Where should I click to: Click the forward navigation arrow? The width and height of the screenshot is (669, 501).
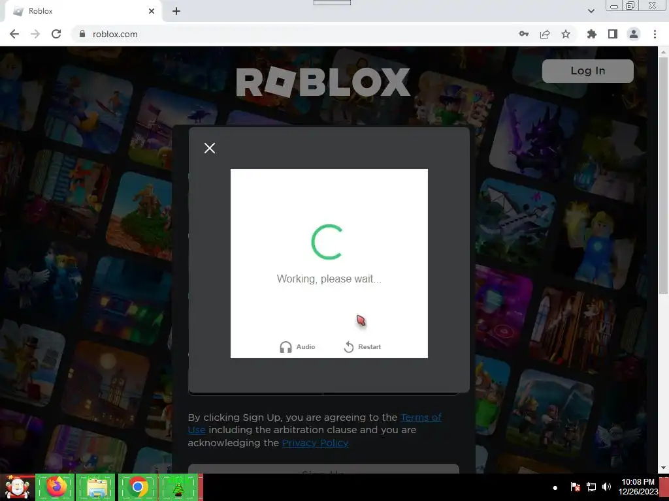pos(35,34)
